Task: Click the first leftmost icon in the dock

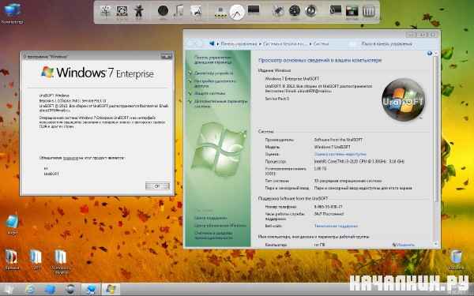Action: [x=106, y=11]
